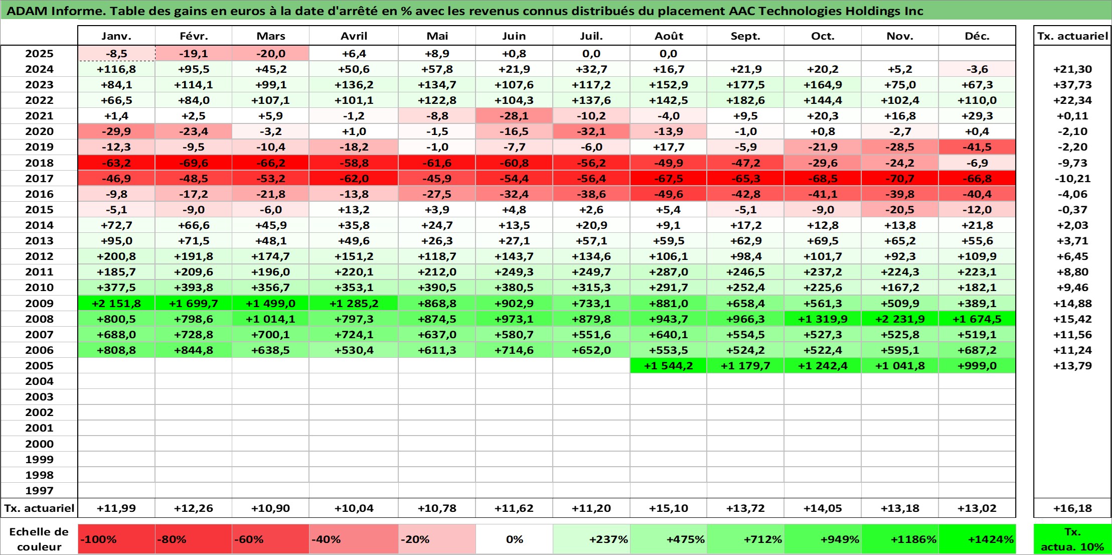
Task: Select the 2025 row label
Action: [x=39, y=54]
